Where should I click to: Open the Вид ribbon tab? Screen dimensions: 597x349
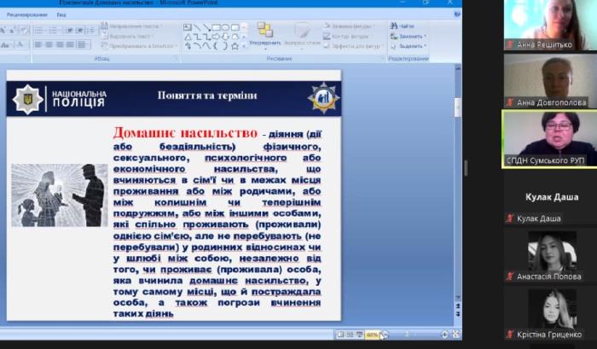tap(61, 15)
